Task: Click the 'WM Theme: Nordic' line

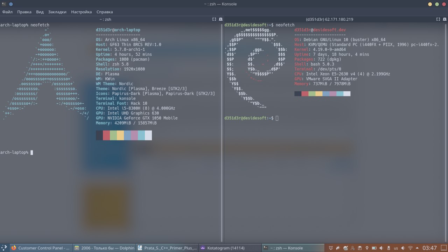Action: coord(114,84)
